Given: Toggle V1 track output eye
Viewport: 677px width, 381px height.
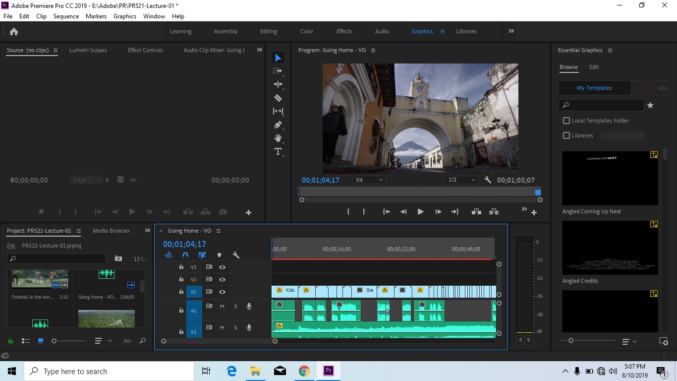Looking at the screenshot, I should tap(223, 292).
